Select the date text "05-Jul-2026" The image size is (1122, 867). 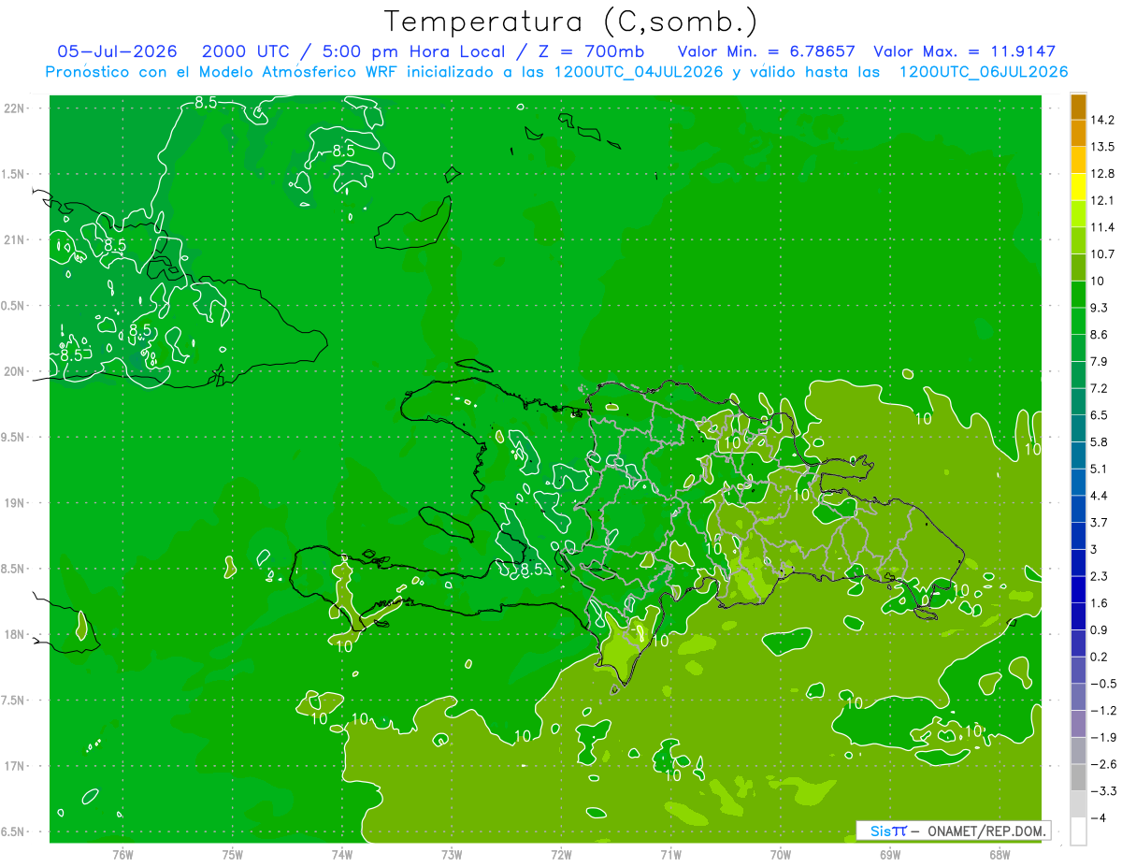pos(117,51)
